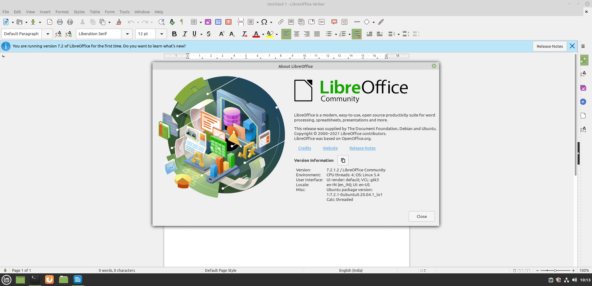The width and height of the screenshot is (592, 286).
Task: Click the Close button in About dialog
Action: pos(422,216)
